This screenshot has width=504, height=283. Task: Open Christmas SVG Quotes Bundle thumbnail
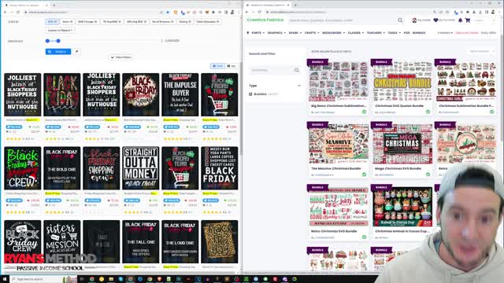(402, 82)
